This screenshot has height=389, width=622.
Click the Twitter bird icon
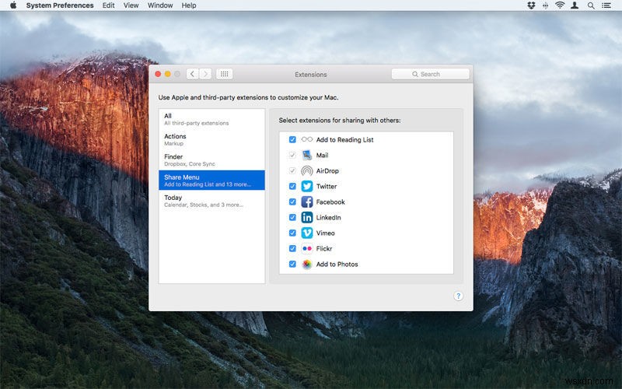307,187
